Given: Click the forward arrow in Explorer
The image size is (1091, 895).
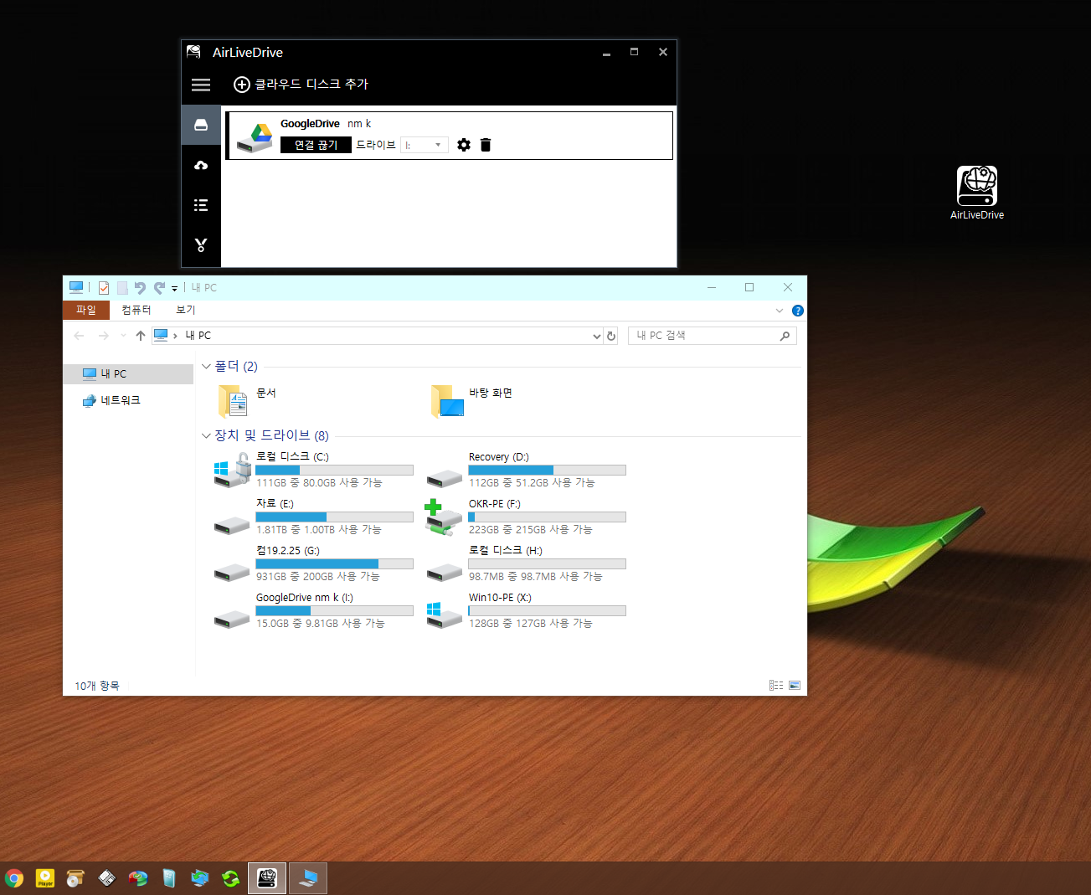Looking at the screenshot, I should point(104,336).
